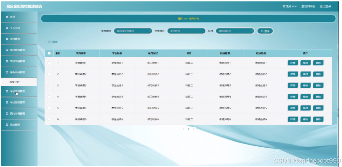Screen dimensions: 342x167
Task: Click the 查询 search button
Action: click(x=265, y=31)
